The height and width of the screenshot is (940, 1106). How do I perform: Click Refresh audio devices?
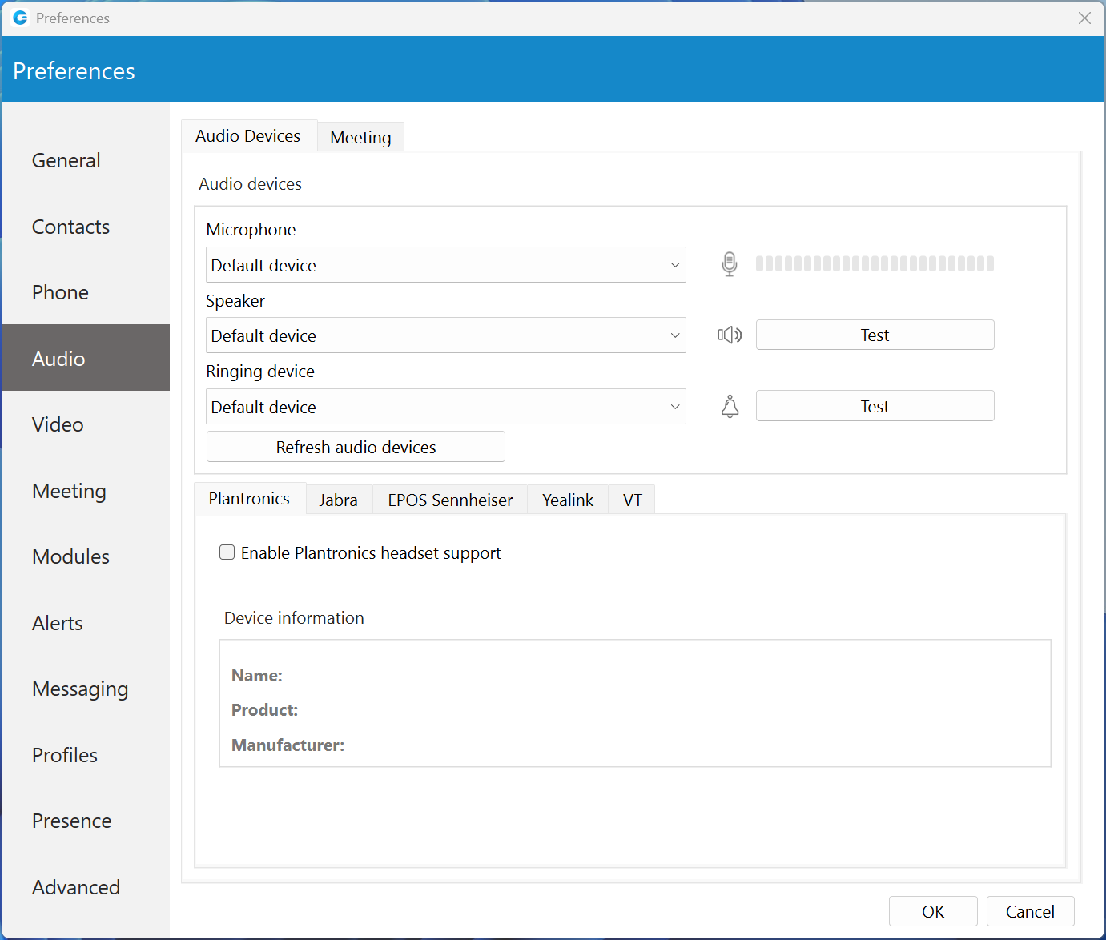coord(355,446)
